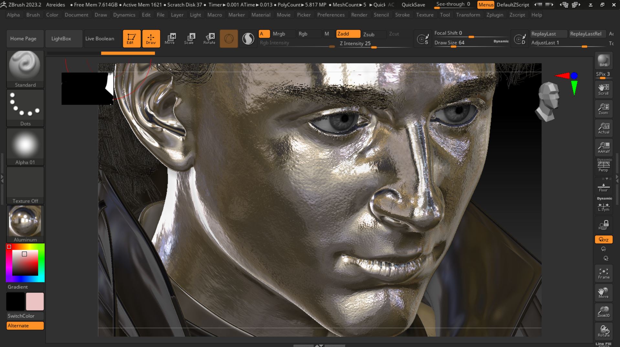This screenshot has height=347, width=620.
Task: Click the SwitchColor button
Action: pos(25,316)
